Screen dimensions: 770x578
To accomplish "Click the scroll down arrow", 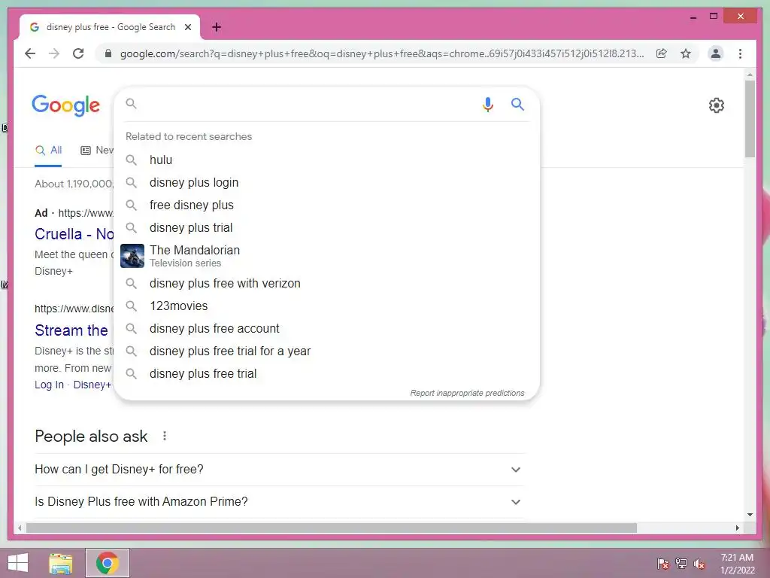I will pos(750,515).
